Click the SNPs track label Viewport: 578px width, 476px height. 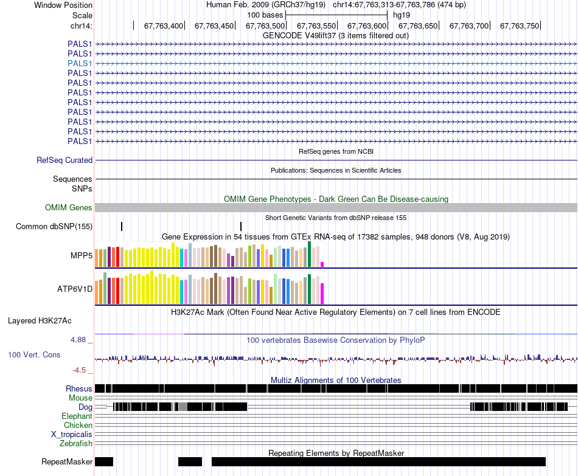coord(82,188)
